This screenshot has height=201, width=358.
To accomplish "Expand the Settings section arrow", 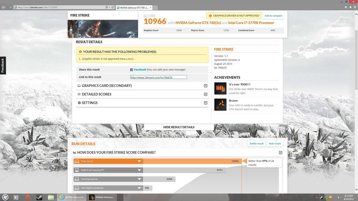I will (x=206, y=103).
